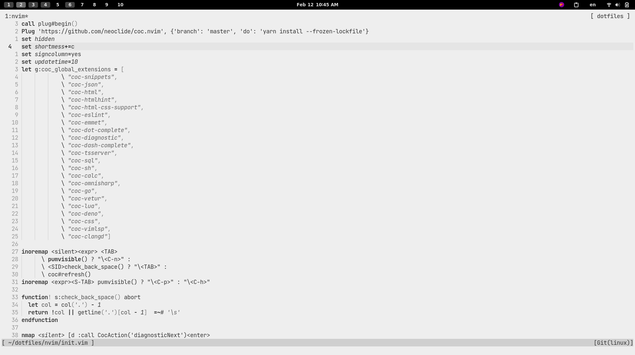Click the ~/dotfiles/nvim/init.vim status path
This screenshot has width=635, height=355.
(x=48, y=343)
